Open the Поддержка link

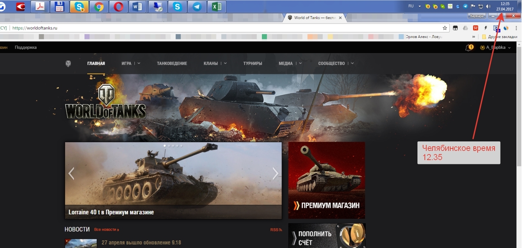(x=26, y=47)
